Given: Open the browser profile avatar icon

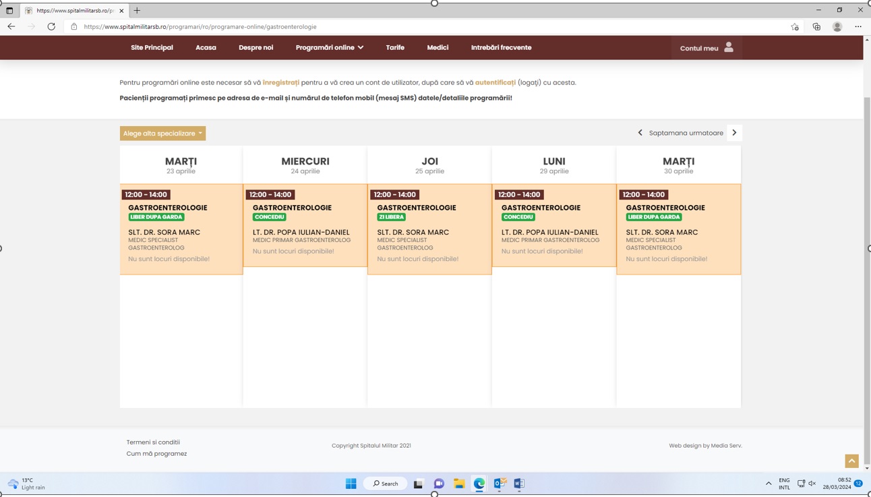Looking at the screenshot, I should pyautogui.click(x=837, y=27).
